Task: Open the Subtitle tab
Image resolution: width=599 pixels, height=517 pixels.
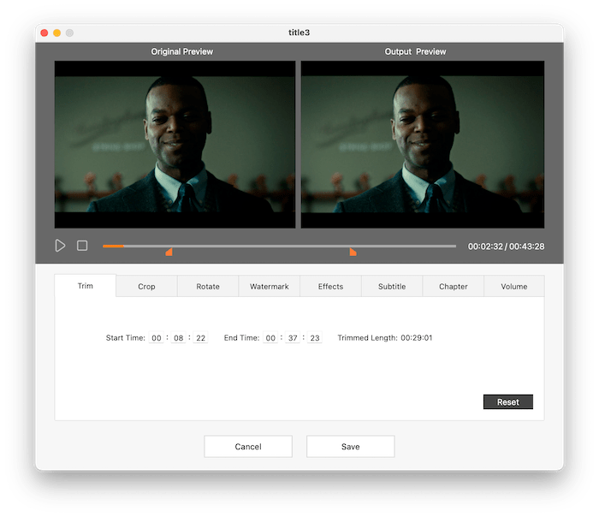Action: click(x=392, y=287)
